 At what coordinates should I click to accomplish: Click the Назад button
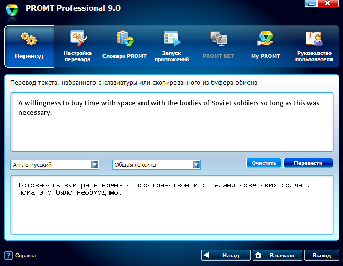[x=226, y=255]
